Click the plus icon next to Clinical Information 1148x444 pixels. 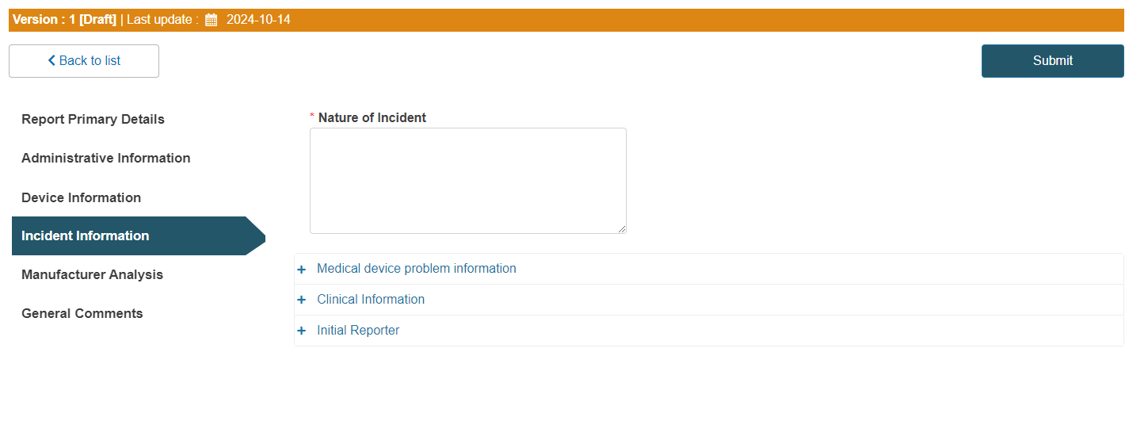point(301,300)
